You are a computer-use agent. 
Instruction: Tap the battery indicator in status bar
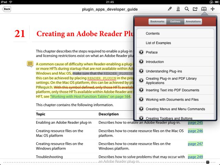tap(217, 2)
